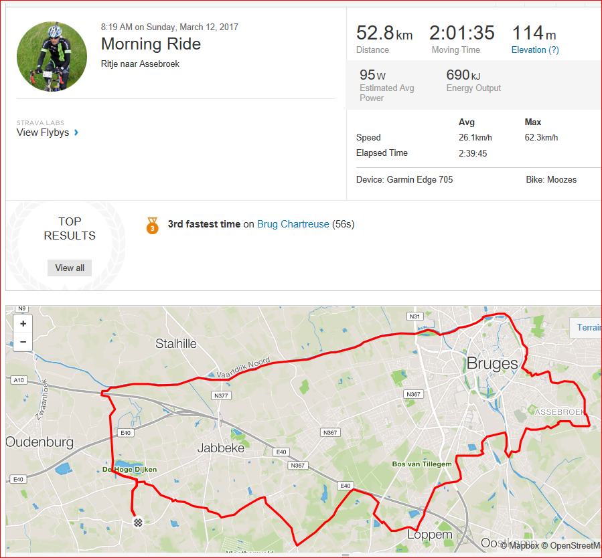Screen dimensions: 602x558
Task: Click the athlete profile photo
Action: point(52,56)
